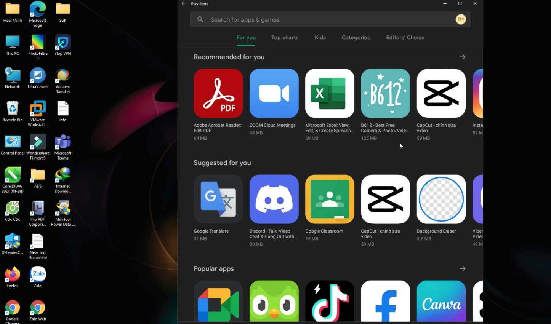Switch to the Kids tab
The height and width of the screenshot is (324, 551).
point(320,37)
